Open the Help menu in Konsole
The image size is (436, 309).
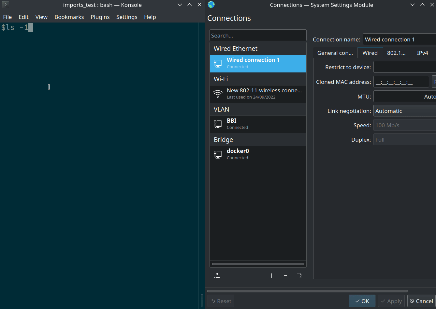[x=150, y=17]
